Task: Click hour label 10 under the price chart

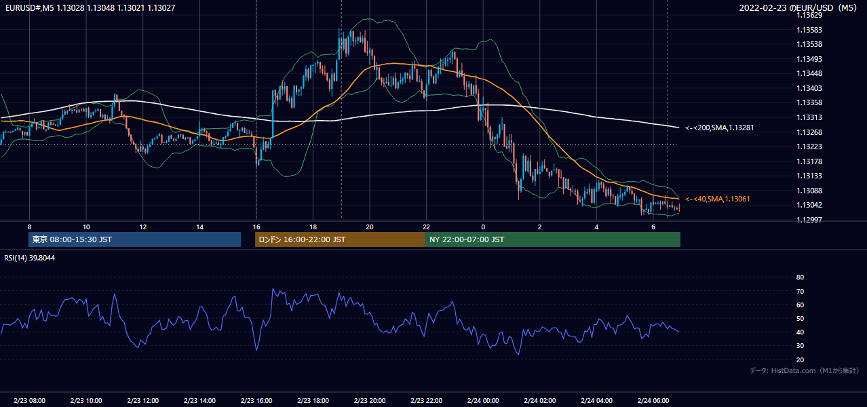Action: (86, 226)
